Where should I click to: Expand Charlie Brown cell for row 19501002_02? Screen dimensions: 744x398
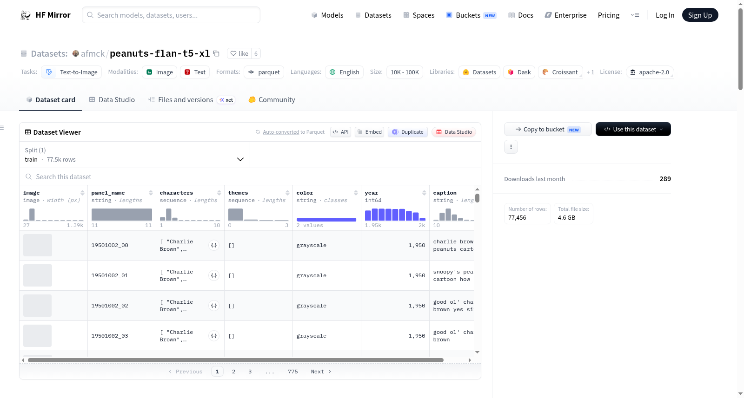pos(214,306)
